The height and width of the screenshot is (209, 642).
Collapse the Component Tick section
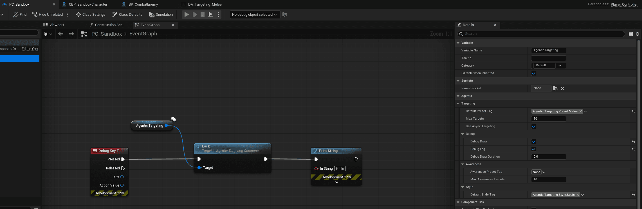tap(458, 202)
